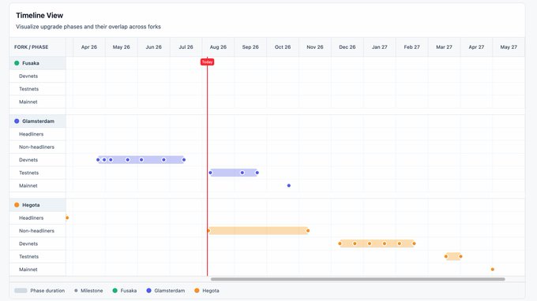Image resolution: width=537 pixels, height=301 pixels.
Task: Click the green Fusaka dot icon in sidebar
Action: click(x=17, y=63)
